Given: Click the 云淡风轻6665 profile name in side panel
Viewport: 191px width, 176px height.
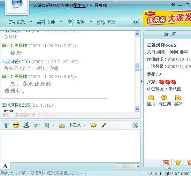Looking at the screenshot, I should [161, 45].
